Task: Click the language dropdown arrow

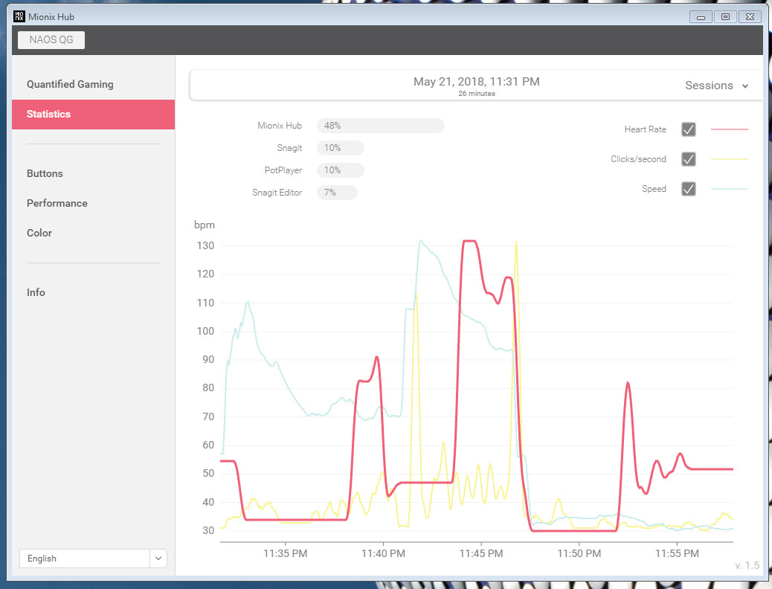Action: (x=158, y=559)
